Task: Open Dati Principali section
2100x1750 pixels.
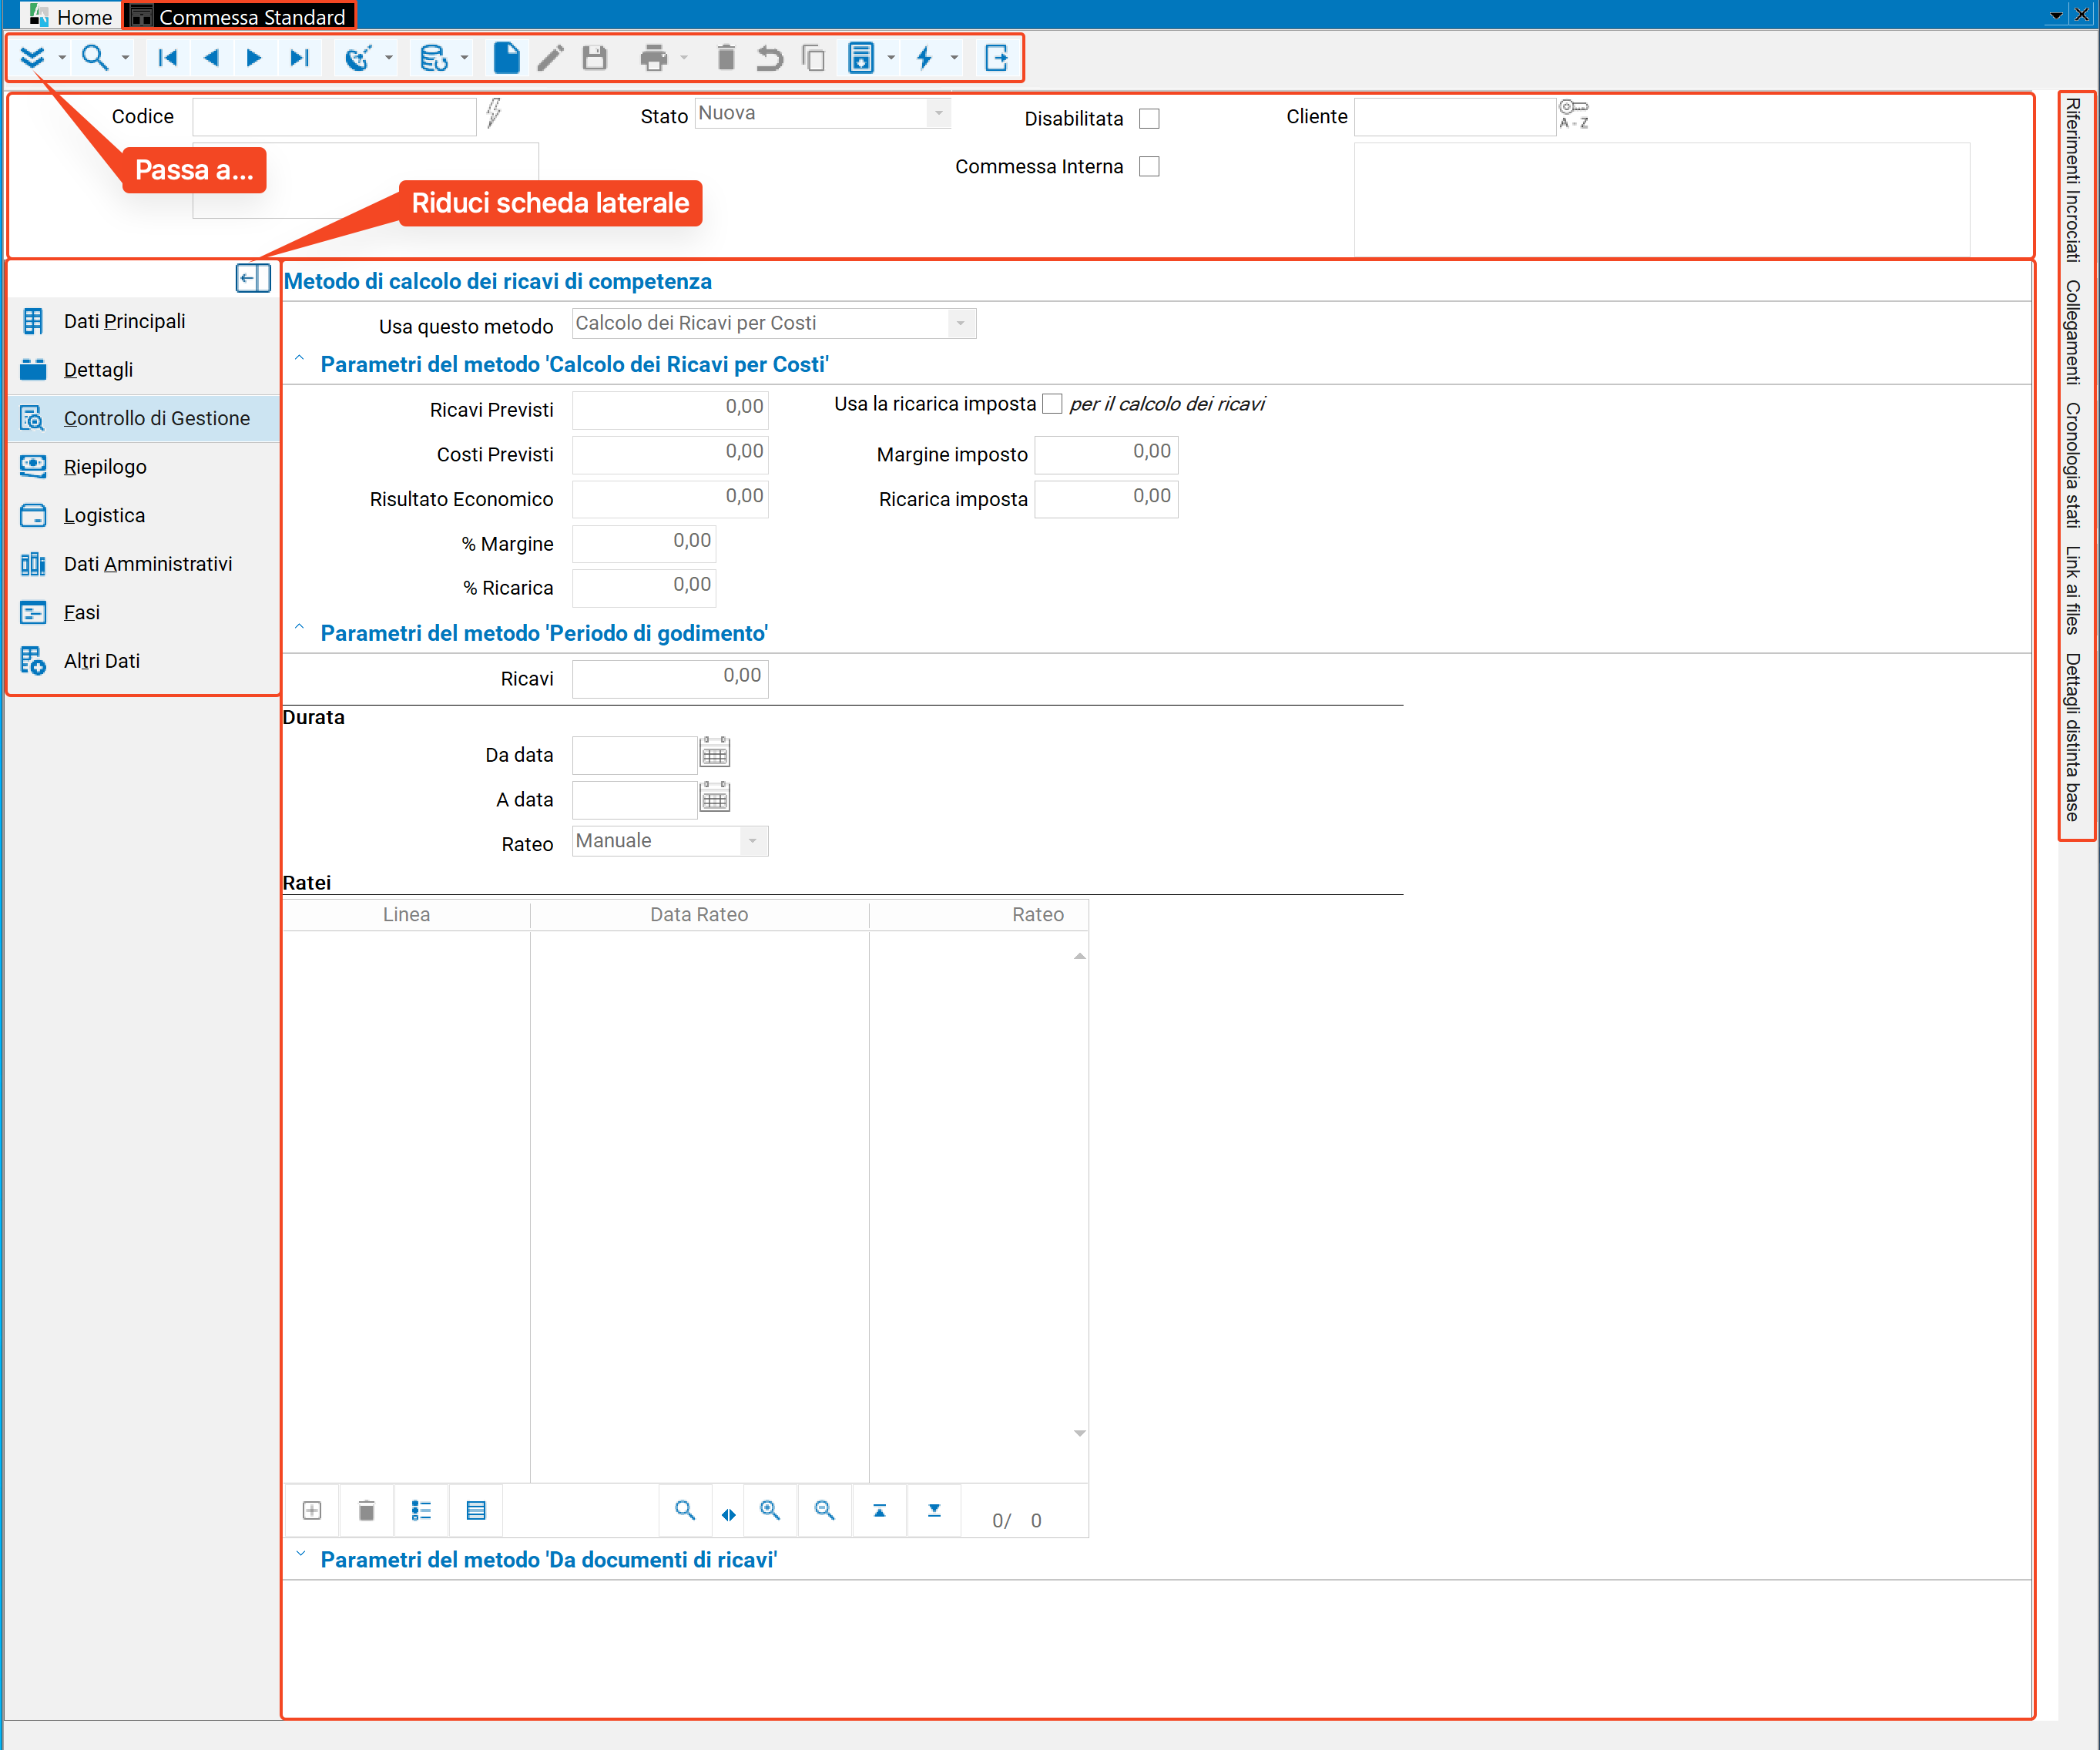Action: [143, 321]
